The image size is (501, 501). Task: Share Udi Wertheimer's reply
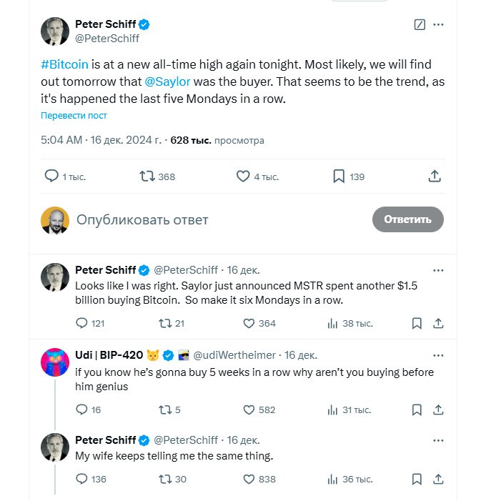(x=438, y=410)
